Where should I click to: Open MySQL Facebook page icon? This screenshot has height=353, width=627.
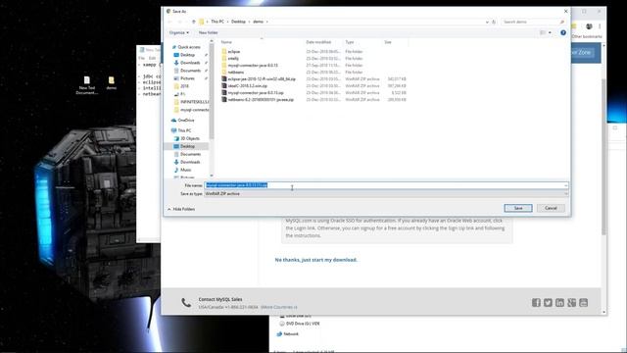536,303
